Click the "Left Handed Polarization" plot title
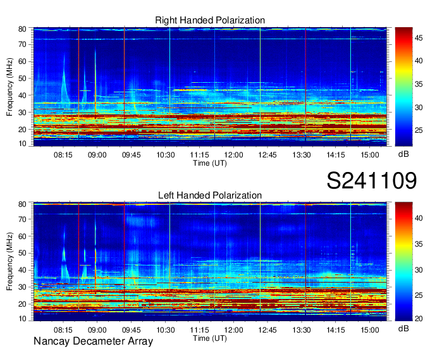Screen dimensions: 430x349 [210, 195]
